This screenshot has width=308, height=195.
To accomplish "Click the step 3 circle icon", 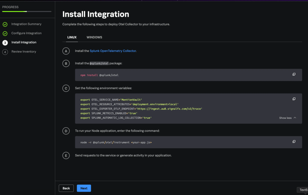I will pyautogui.click(x=5, y=43).
